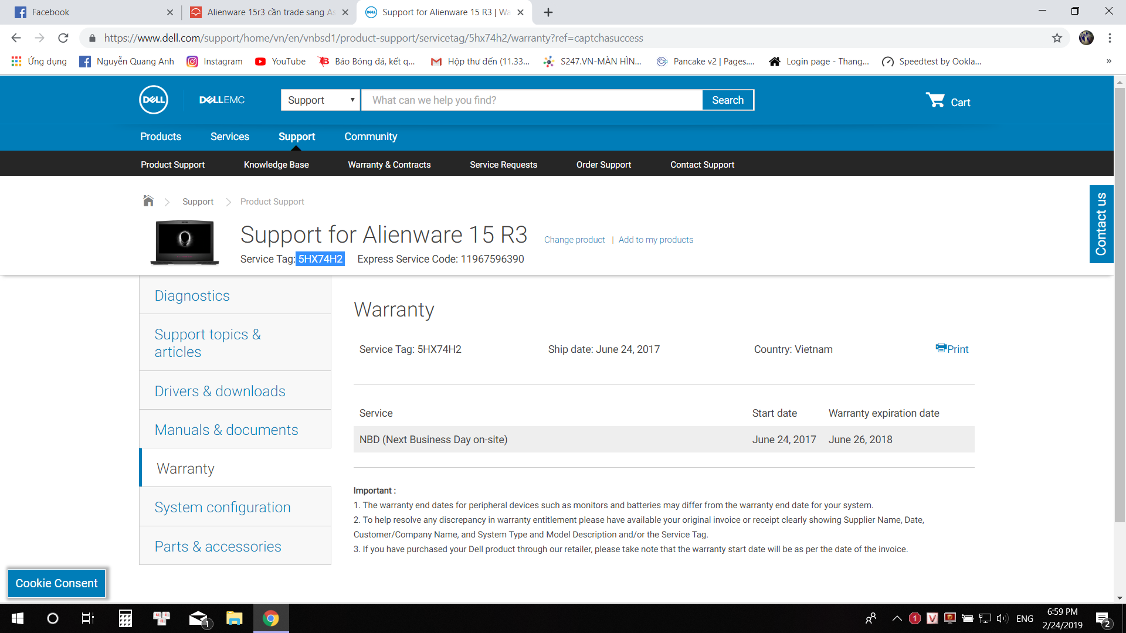Image resolution: width=1126 pixels, height=633 pixels.
Task: Open the Warranty & Contracts menu
Action: pyautogui.click(x=389, y=165)
